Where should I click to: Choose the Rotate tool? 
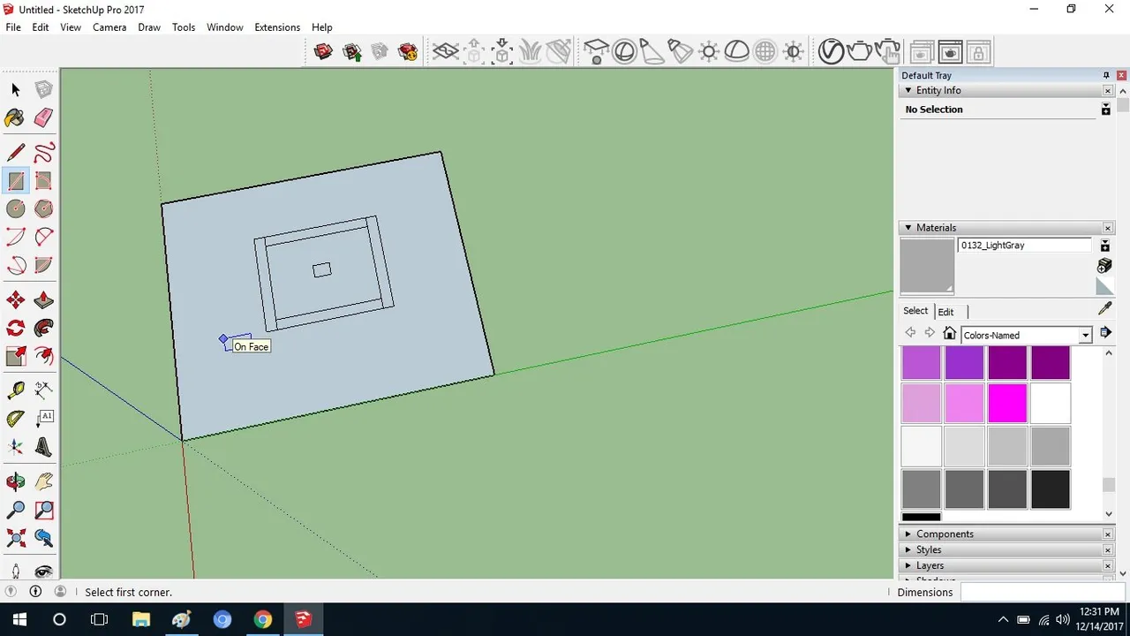click(x=15, y=329)
